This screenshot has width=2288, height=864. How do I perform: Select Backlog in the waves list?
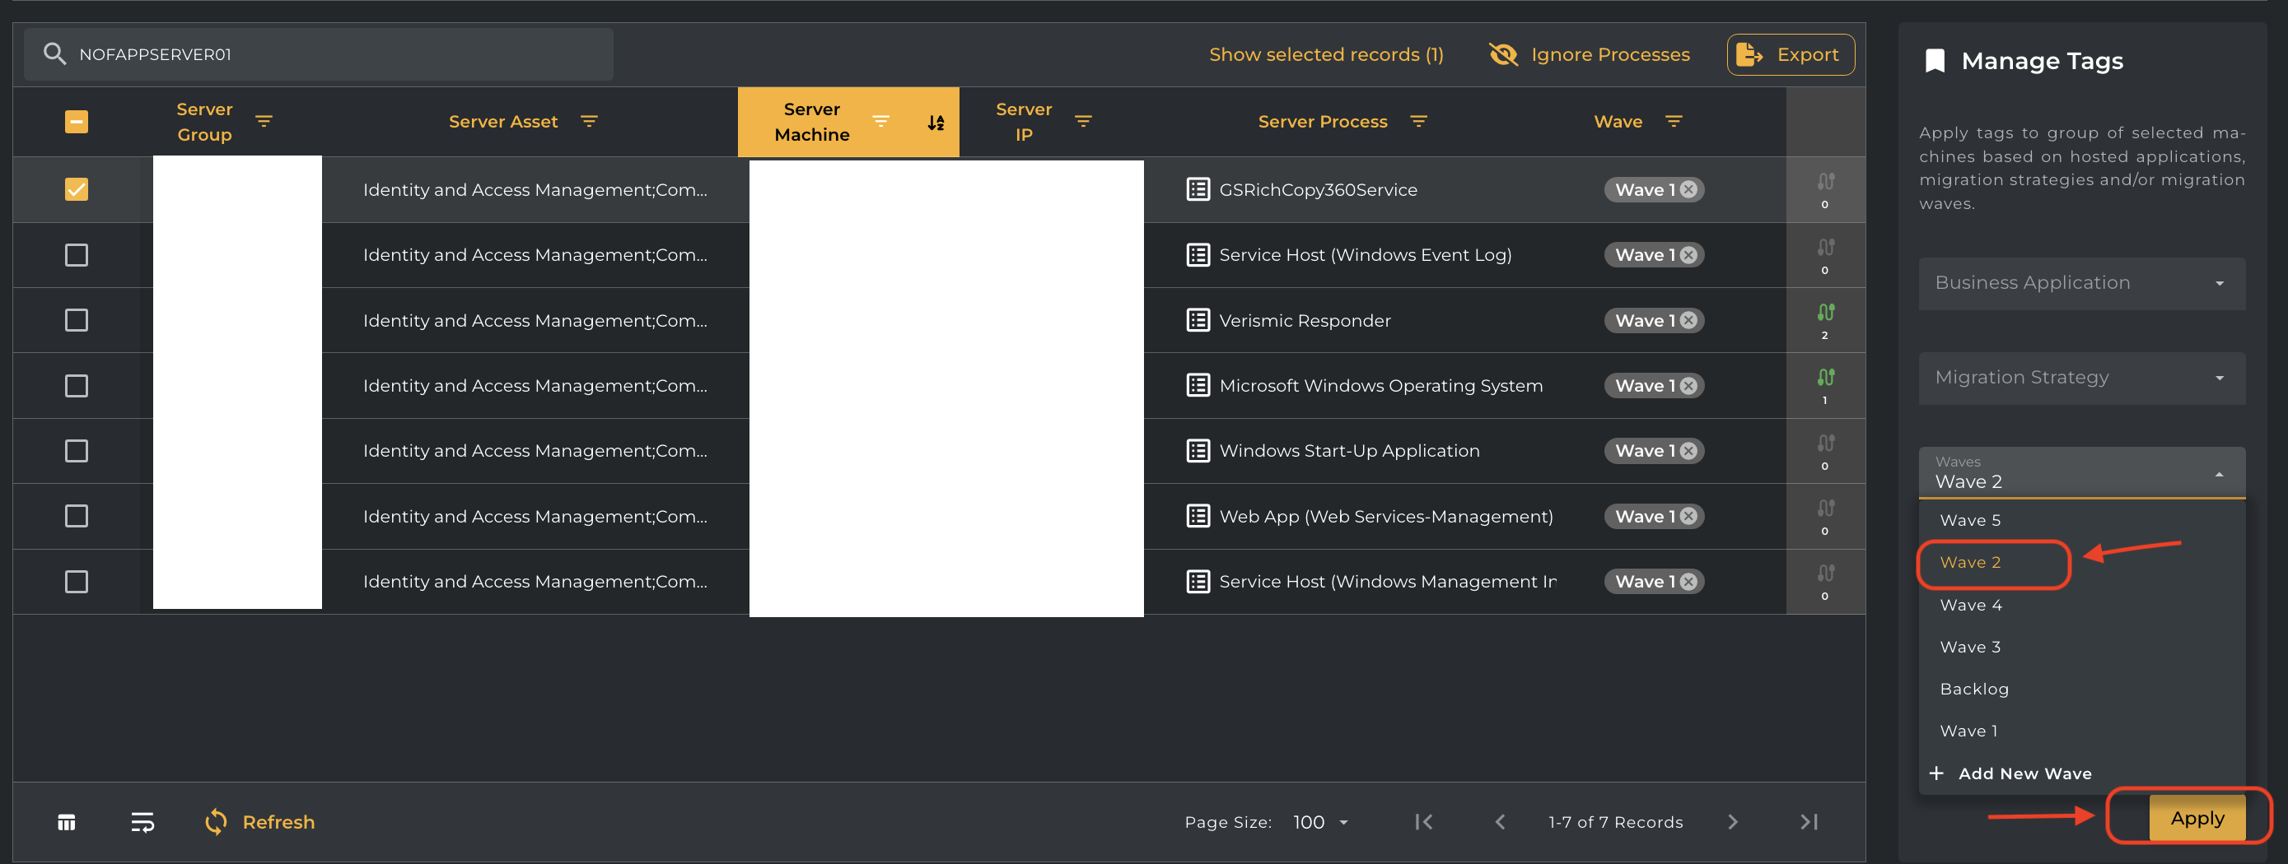1973,690
